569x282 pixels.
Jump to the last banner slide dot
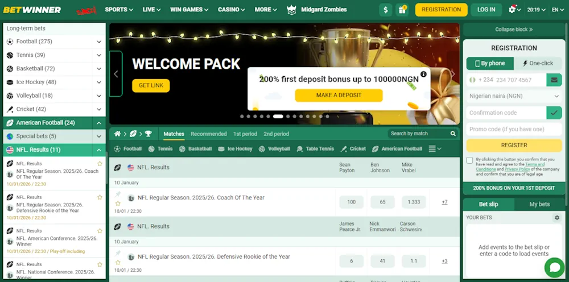[327, 117]
